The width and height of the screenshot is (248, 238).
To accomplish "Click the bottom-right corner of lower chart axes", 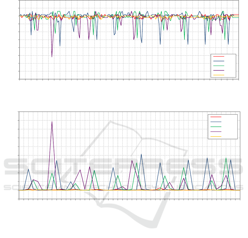I will [240, 199].
